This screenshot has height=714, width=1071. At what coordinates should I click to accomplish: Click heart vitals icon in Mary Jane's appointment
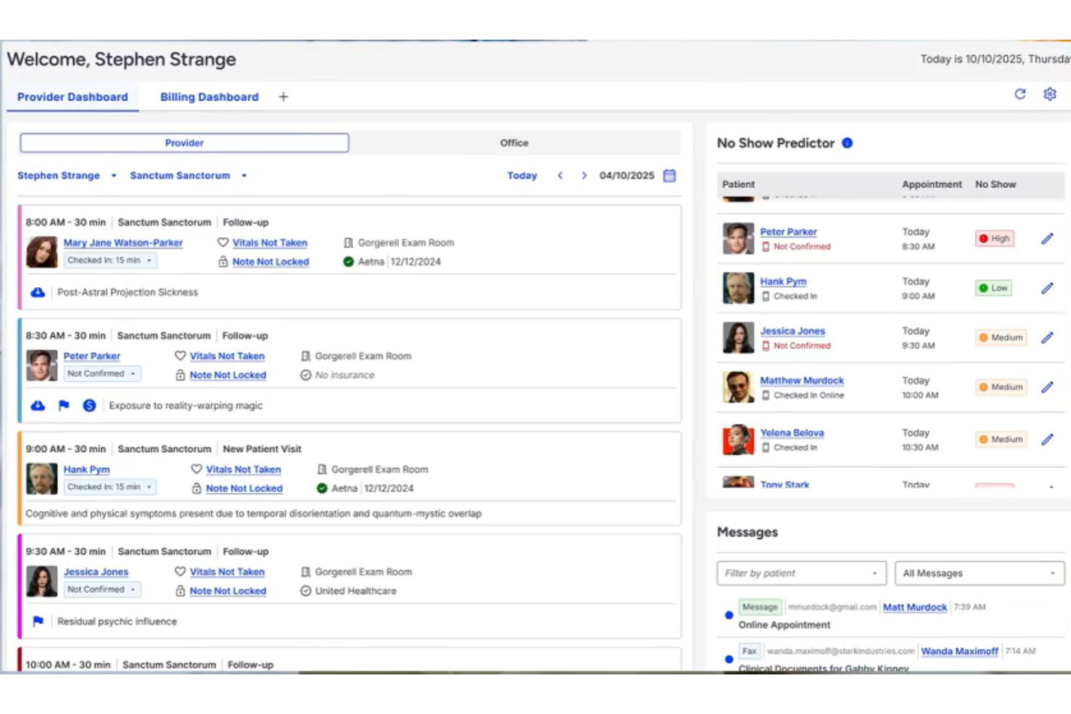pyautogui.click(x=223, y=243)
